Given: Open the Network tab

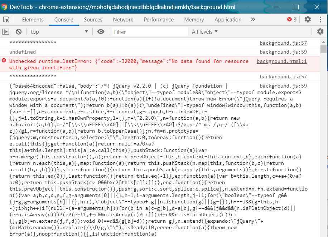Looking at the screenshot, I should (x=123, y=20).
